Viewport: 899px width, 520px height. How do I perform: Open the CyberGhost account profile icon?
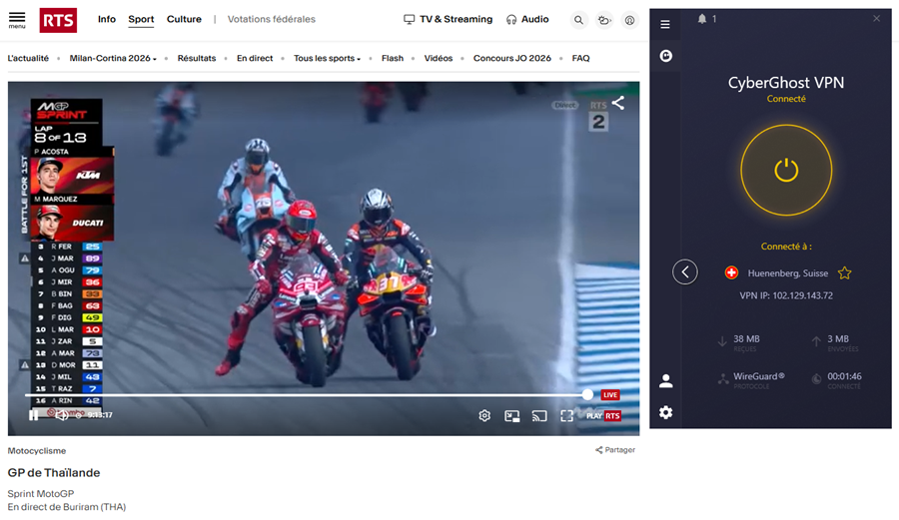665,381
